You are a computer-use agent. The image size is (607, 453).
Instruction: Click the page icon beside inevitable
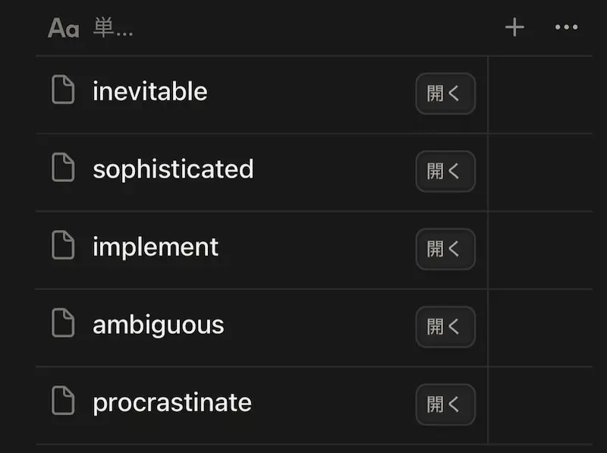coord(63,91)
